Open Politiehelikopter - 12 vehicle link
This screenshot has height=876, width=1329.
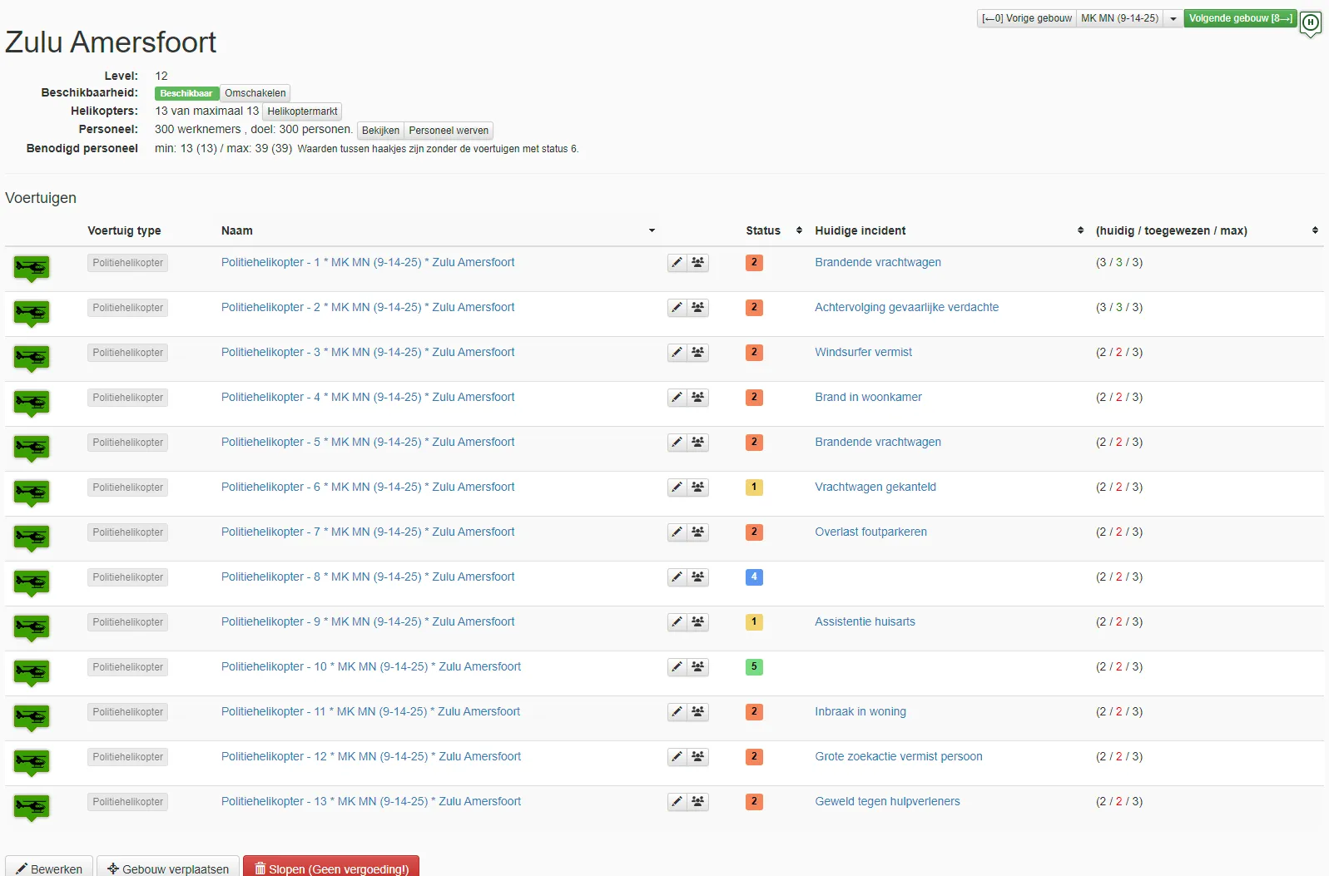(371, 756)
